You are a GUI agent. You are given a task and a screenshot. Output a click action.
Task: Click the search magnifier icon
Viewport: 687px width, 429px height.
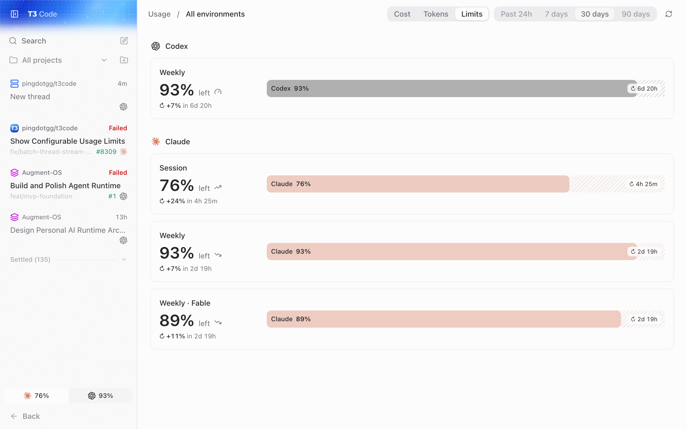coord(13,41)
